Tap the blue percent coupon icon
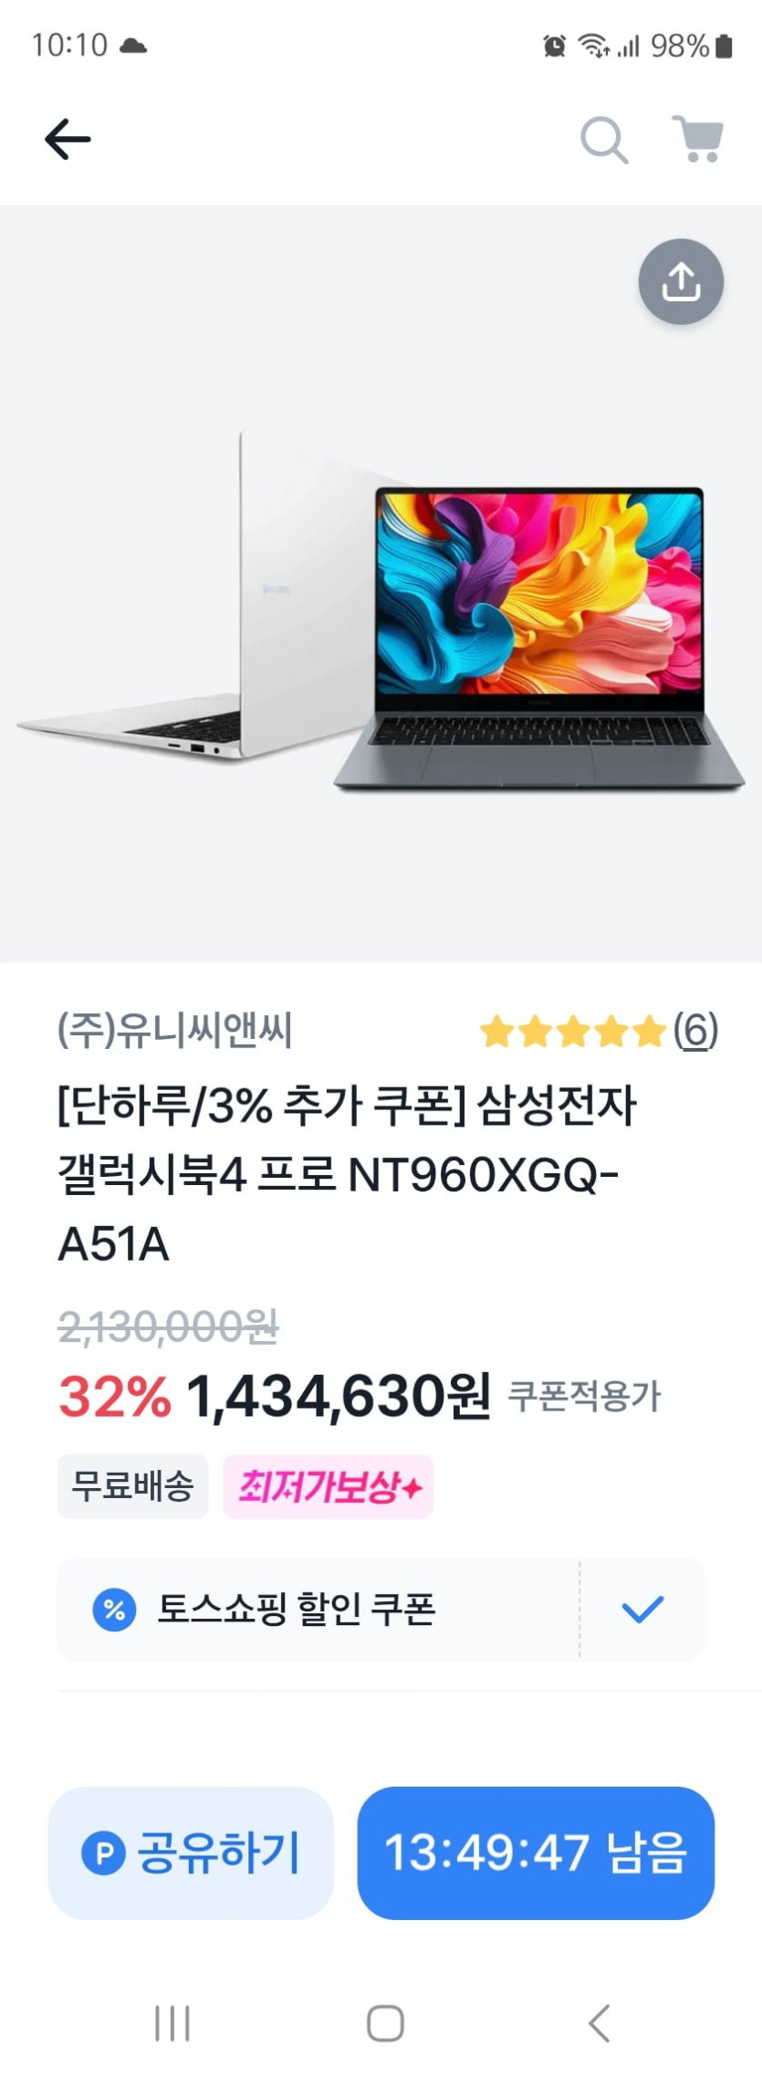The image size is (762, 2077). [114, 1610]
